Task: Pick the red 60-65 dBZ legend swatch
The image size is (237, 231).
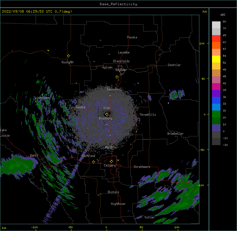Action: coord(216,39)
